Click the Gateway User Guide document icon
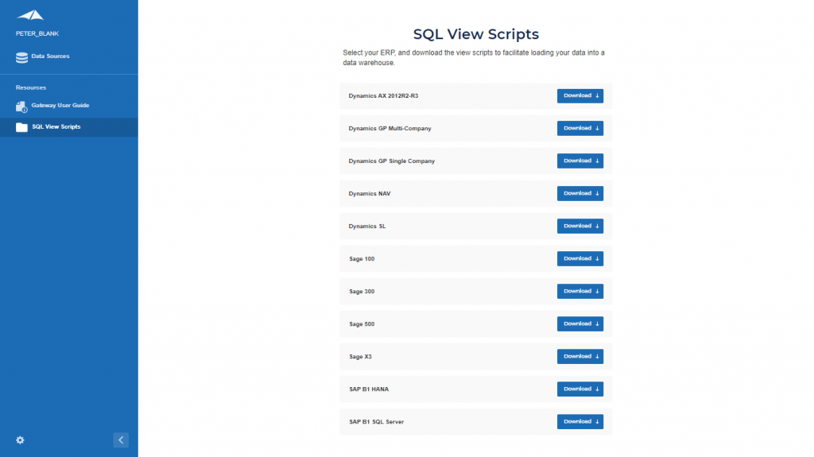The image size is (814, 457). click(x=21, y=107)
